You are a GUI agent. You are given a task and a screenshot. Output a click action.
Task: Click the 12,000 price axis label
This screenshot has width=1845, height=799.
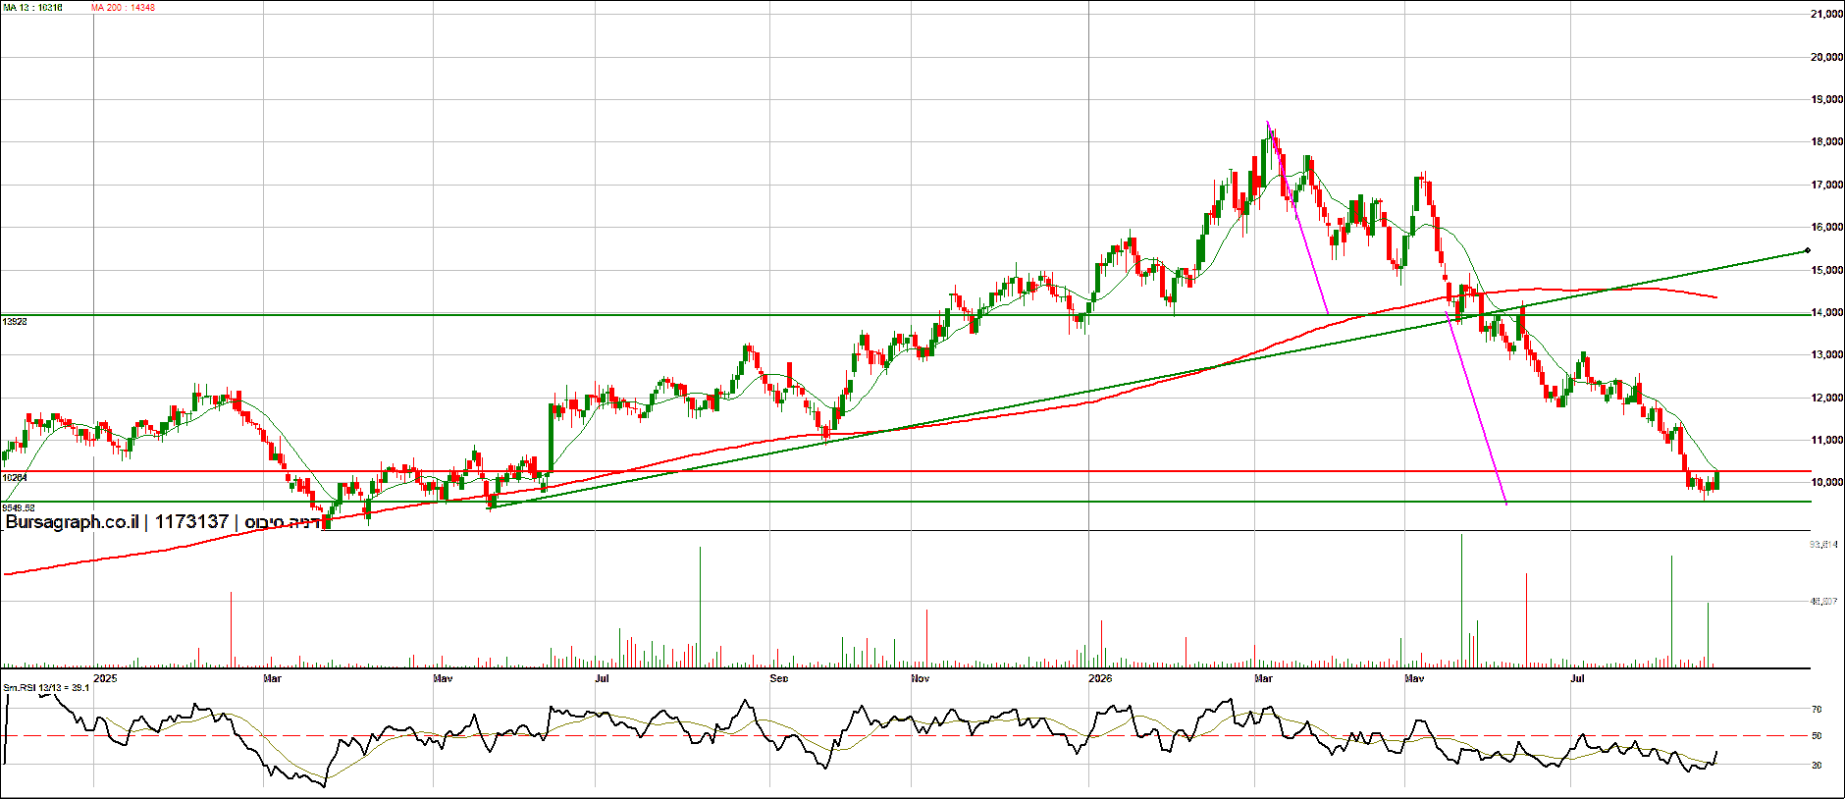[1826, 398]
